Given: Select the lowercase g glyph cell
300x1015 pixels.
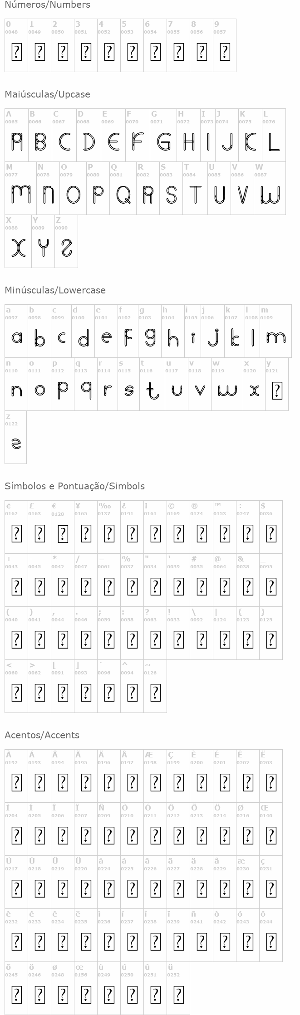Looking at the screenshot, I should [x=150, y=331].
